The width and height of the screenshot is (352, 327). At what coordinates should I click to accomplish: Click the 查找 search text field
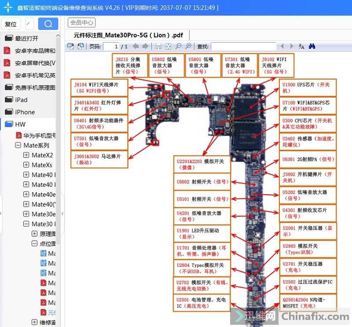243,46
